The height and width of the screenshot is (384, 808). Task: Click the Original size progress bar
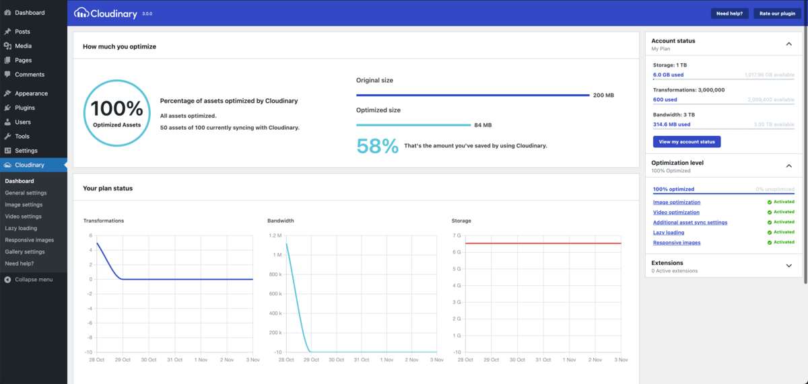pyautogui.click(x=473, y=95)
